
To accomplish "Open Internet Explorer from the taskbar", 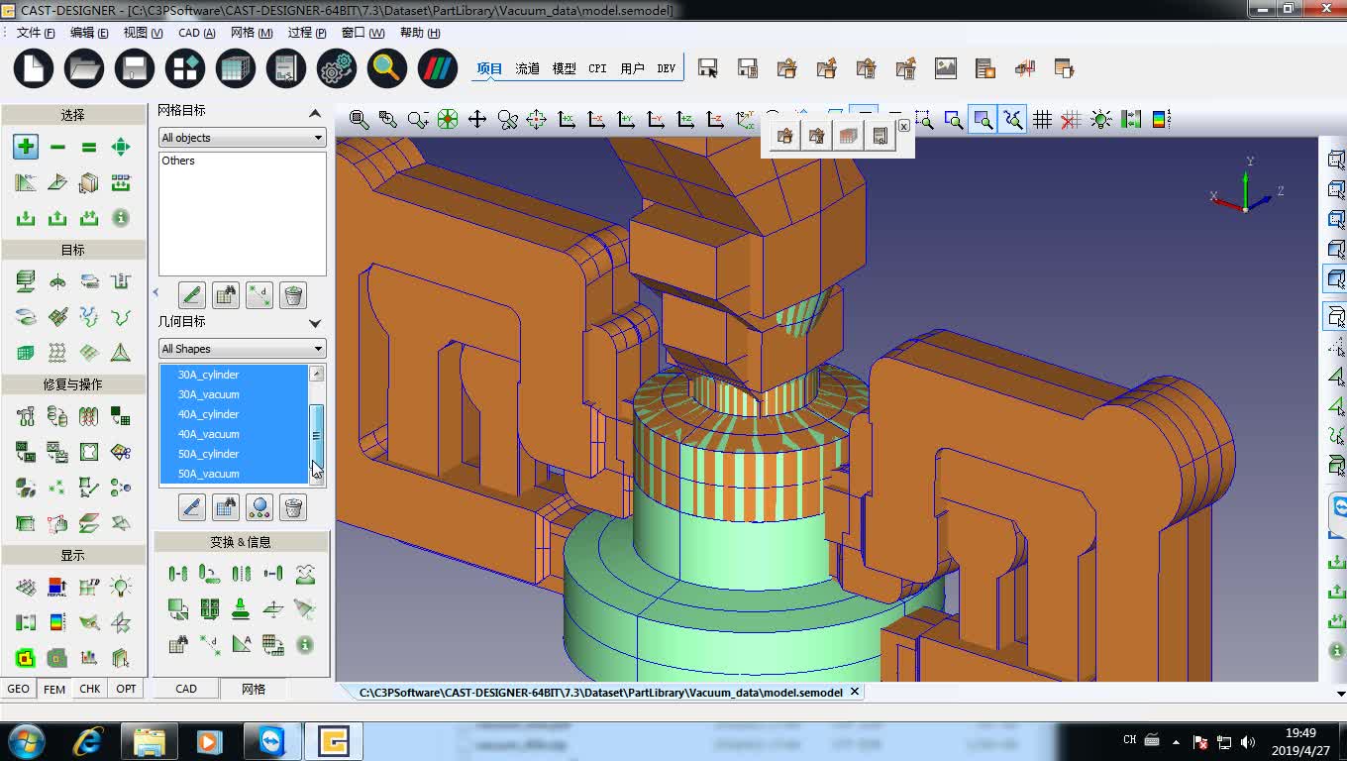I will point(88,741).
